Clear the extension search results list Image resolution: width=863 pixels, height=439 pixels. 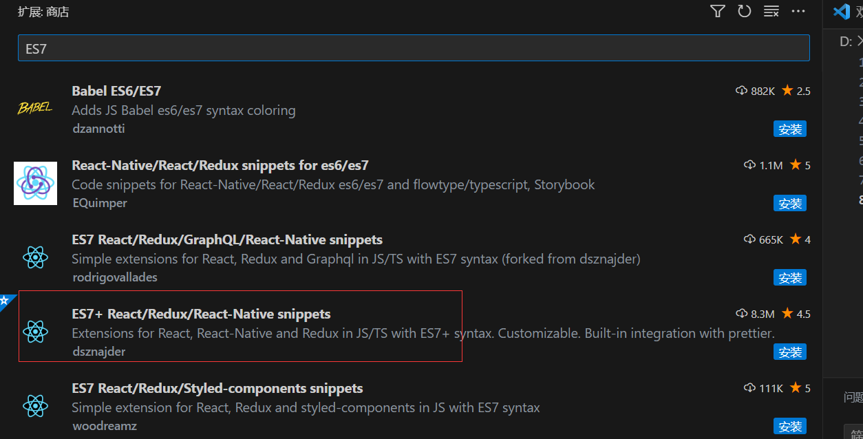point(771,11)
